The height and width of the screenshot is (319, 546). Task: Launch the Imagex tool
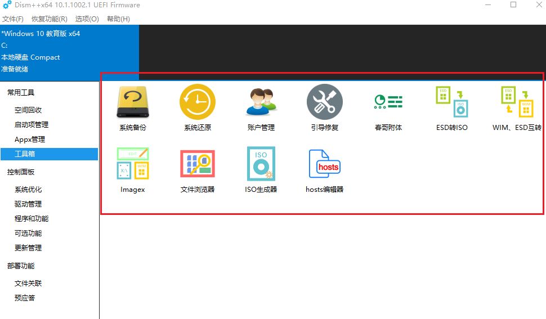coord(133,170)
